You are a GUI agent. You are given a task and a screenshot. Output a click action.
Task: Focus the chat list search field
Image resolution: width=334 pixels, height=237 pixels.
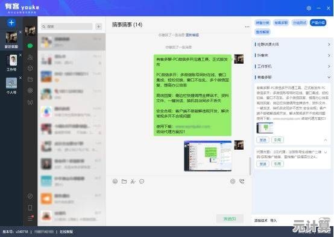coord(67,26)
